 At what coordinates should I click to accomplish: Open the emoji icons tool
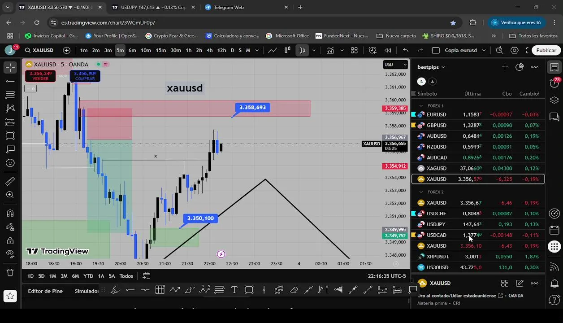click(x=10, y=163)
